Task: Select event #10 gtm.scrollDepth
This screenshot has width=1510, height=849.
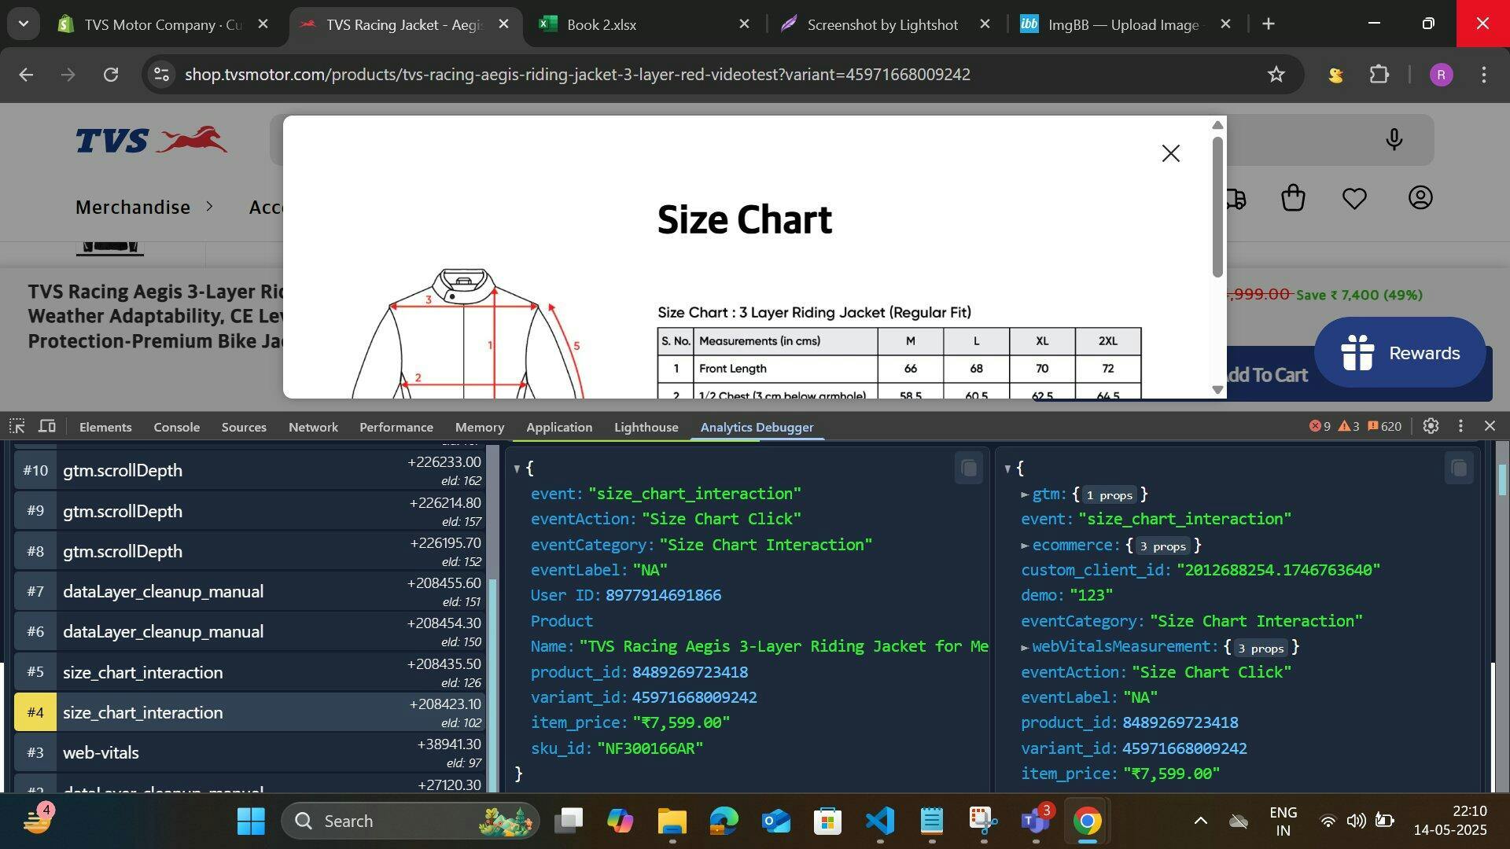Action: tap(250, 470)
